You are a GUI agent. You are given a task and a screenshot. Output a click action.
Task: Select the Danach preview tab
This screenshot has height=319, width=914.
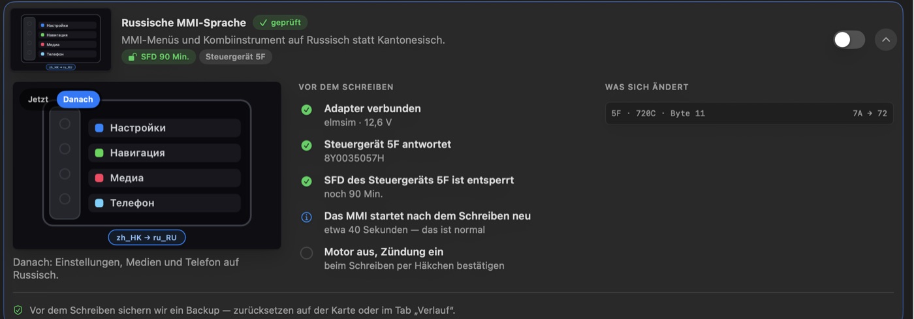(x=78, y=99)
